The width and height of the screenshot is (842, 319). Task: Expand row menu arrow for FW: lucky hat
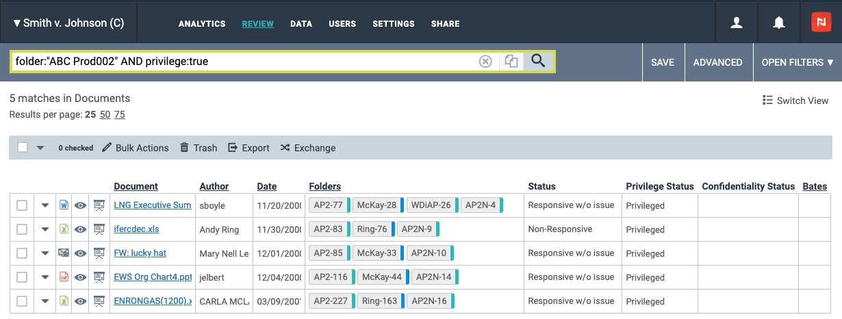click(45, 253)
